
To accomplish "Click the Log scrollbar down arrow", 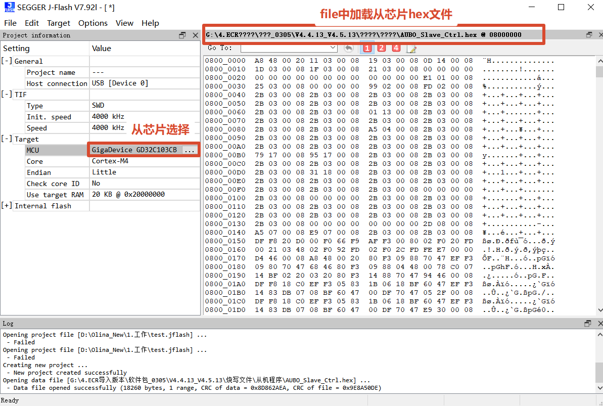I will point(599,388).
